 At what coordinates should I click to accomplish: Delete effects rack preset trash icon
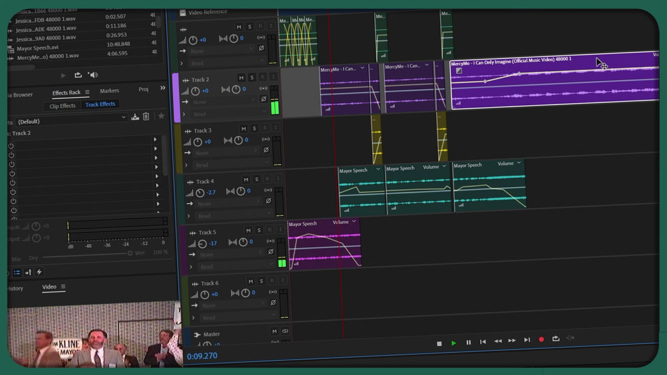(x=146, y=117)
